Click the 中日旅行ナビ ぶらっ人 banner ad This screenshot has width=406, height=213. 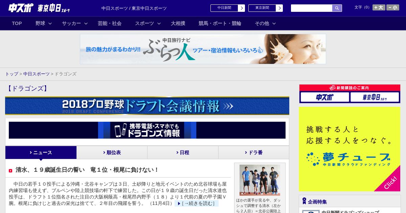click(203, 49)
